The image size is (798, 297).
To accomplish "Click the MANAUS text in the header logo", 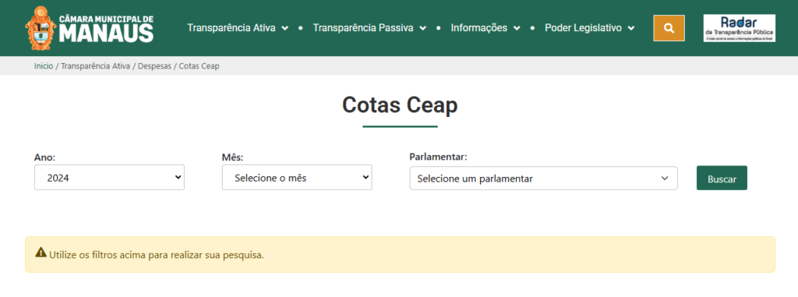I will [106, 33].
